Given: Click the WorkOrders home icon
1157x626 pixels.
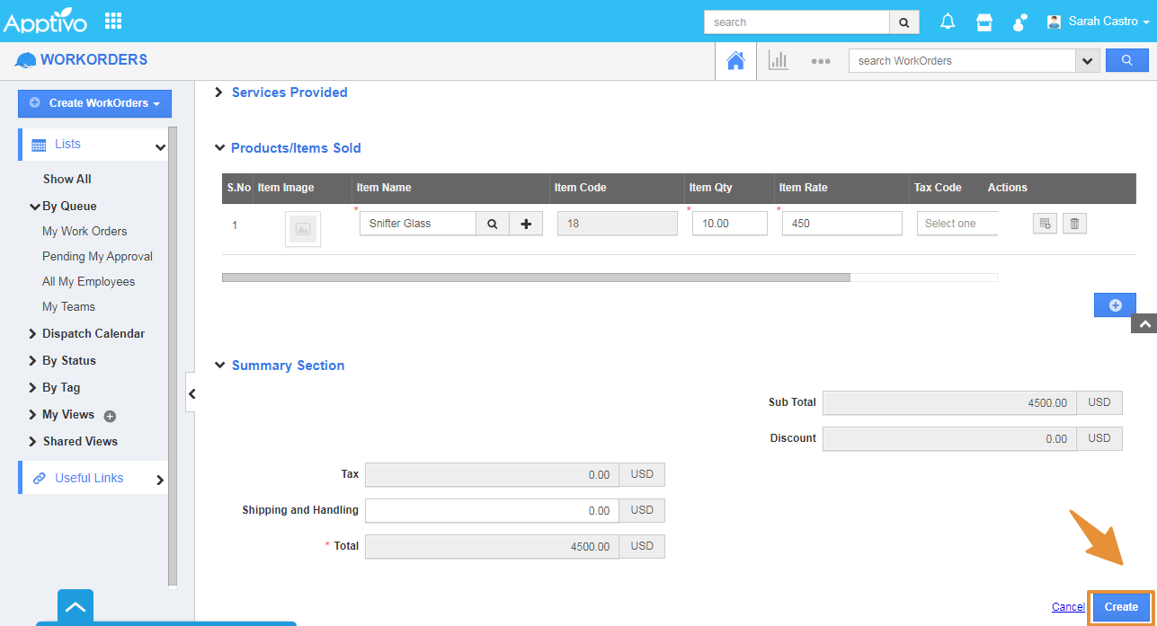Looking at the screenshot, I should tap(735, 61).
